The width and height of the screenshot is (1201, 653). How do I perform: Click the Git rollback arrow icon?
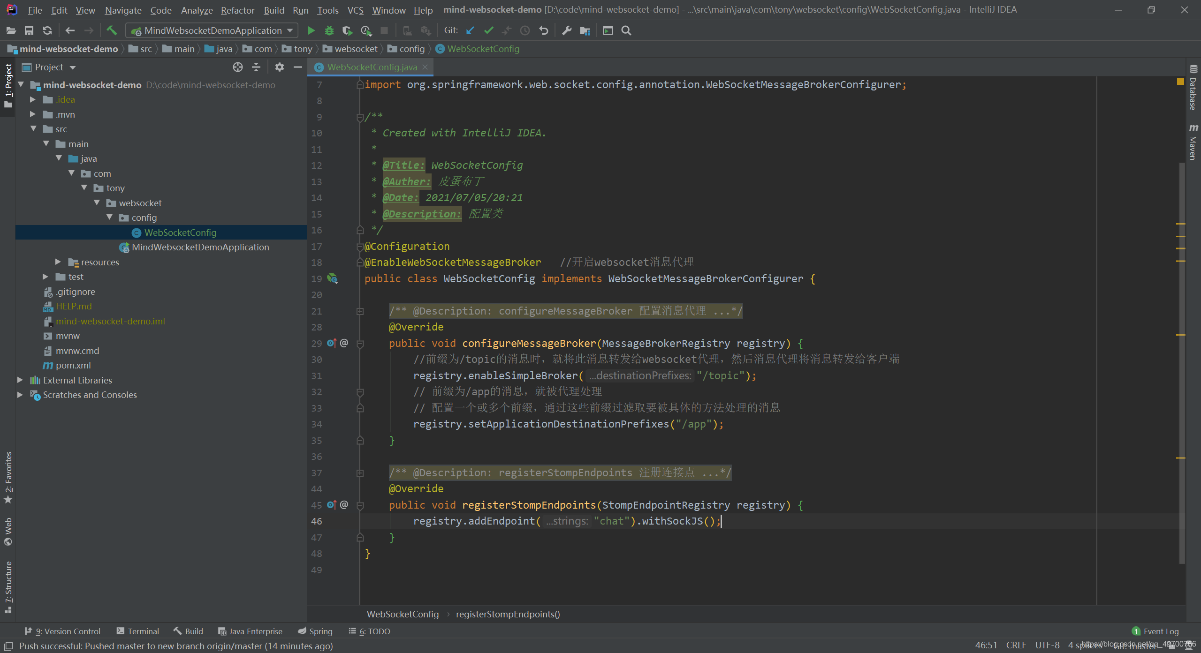pos(544,31)
